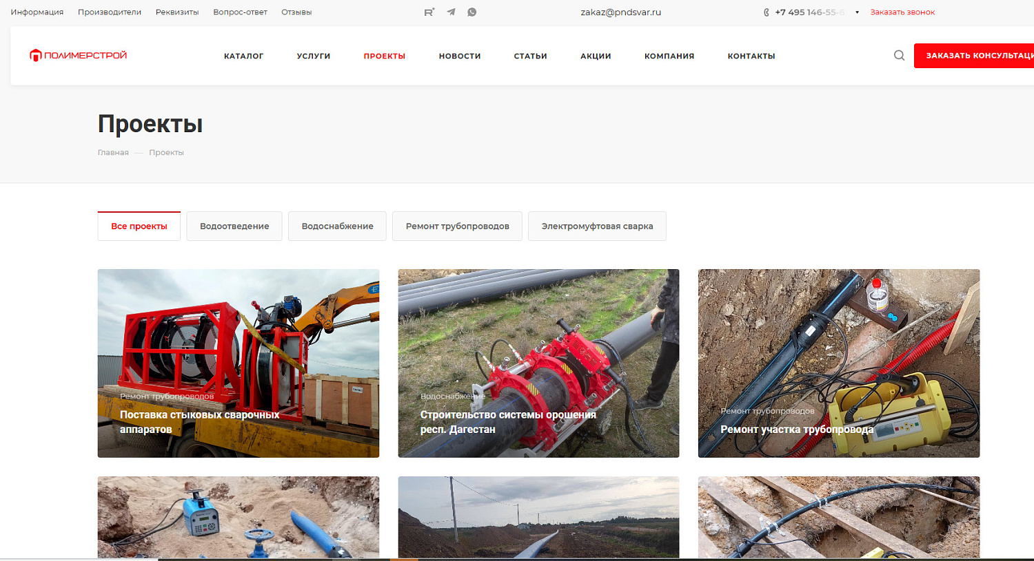Click the phone handset icon
Viewport: 1034px width, 561px height.
coord(766,12)
